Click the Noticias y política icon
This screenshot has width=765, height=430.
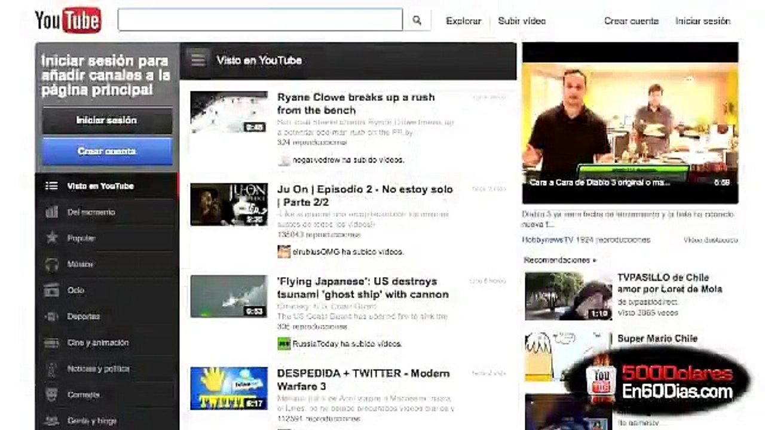tap(52, 369)
